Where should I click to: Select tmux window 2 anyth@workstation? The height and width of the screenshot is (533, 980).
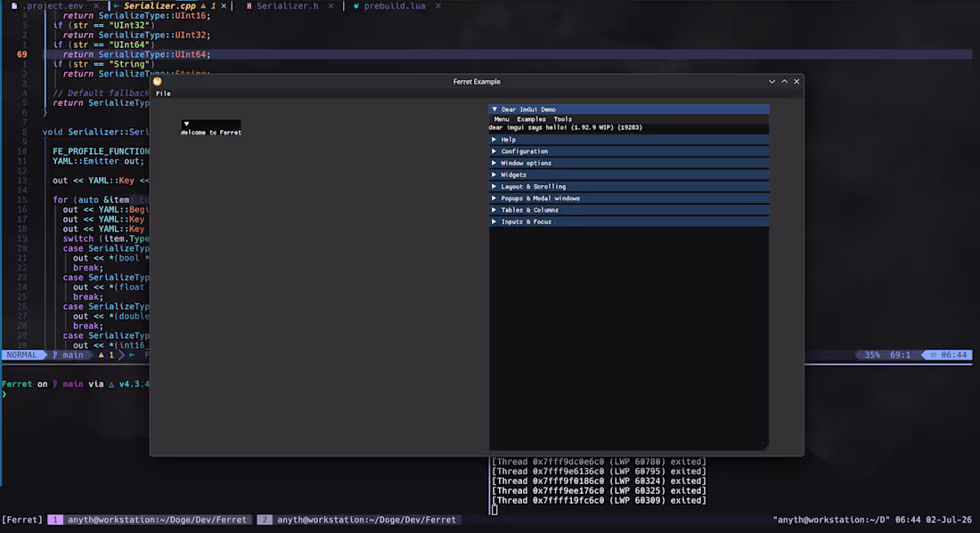pos(359,520)
